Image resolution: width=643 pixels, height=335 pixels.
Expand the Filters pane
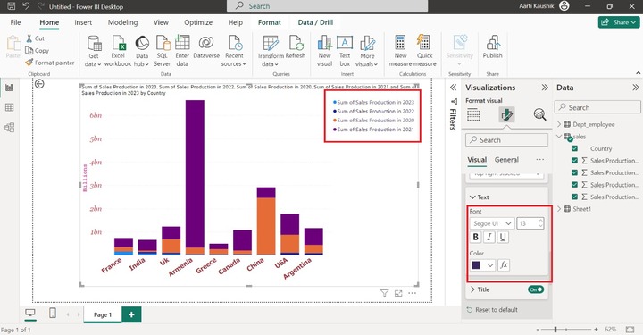[453, 88]
